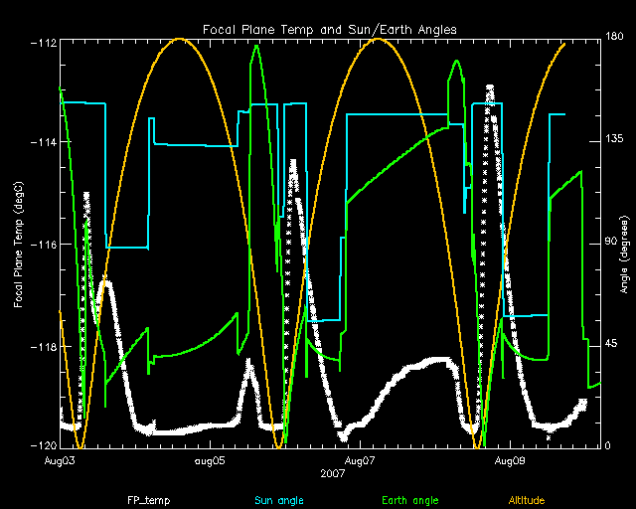Select the 135 degree angle tick label
This screenshot has width=636, height=509.
pyautogui.click(x=613, y=140)
